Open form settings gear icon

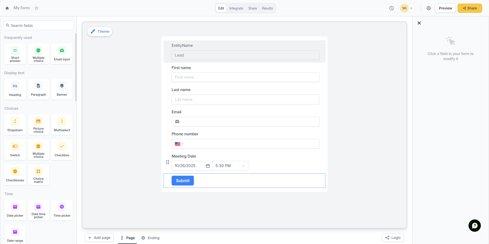click(428, 8)
